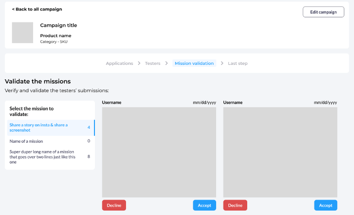Viewport: 354px width, 215px height.
Task: Accept the right tester submission
Action: (x=325, y=205)
